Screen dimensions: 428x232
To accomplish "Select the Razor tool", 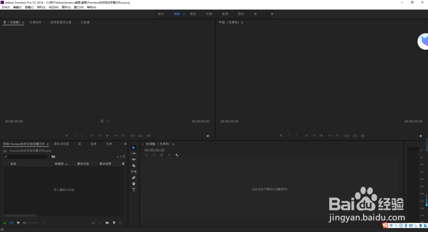I will (x=134, y=166).
